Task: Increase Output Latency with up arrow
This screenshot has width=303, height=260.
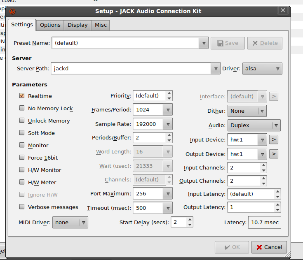Action: click(x=277, y=204)
